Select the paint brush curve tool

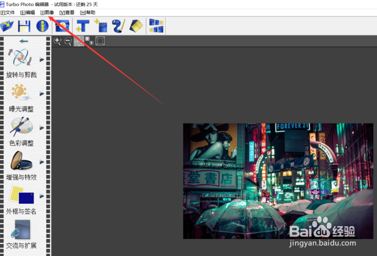(118, 26)
